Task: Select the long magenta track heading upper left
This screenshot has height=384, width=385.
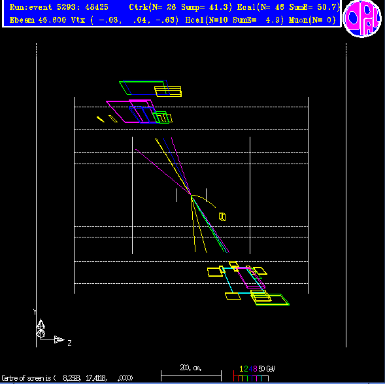Action: tap(163, 171)
